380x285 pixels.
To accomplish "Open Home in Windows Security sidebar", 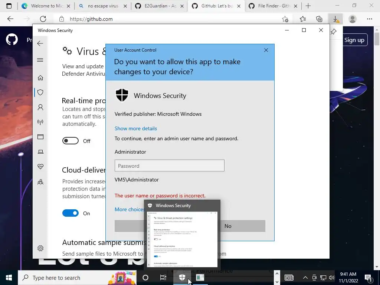I will 40,78.
